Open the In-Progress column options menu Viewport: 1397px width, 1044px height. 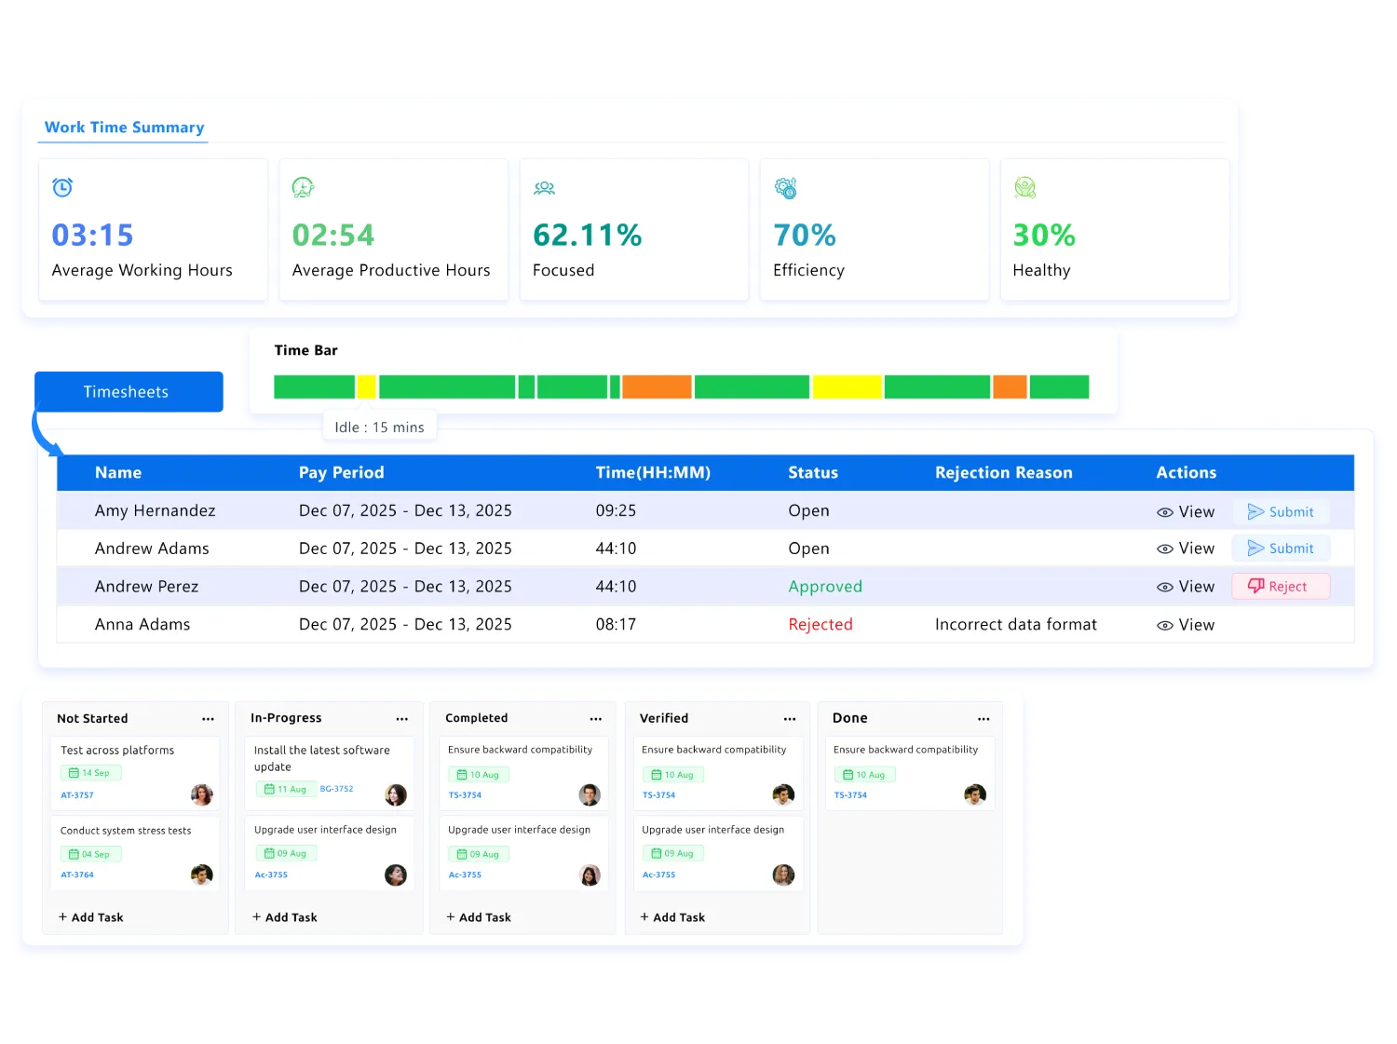tap(402, 718)
